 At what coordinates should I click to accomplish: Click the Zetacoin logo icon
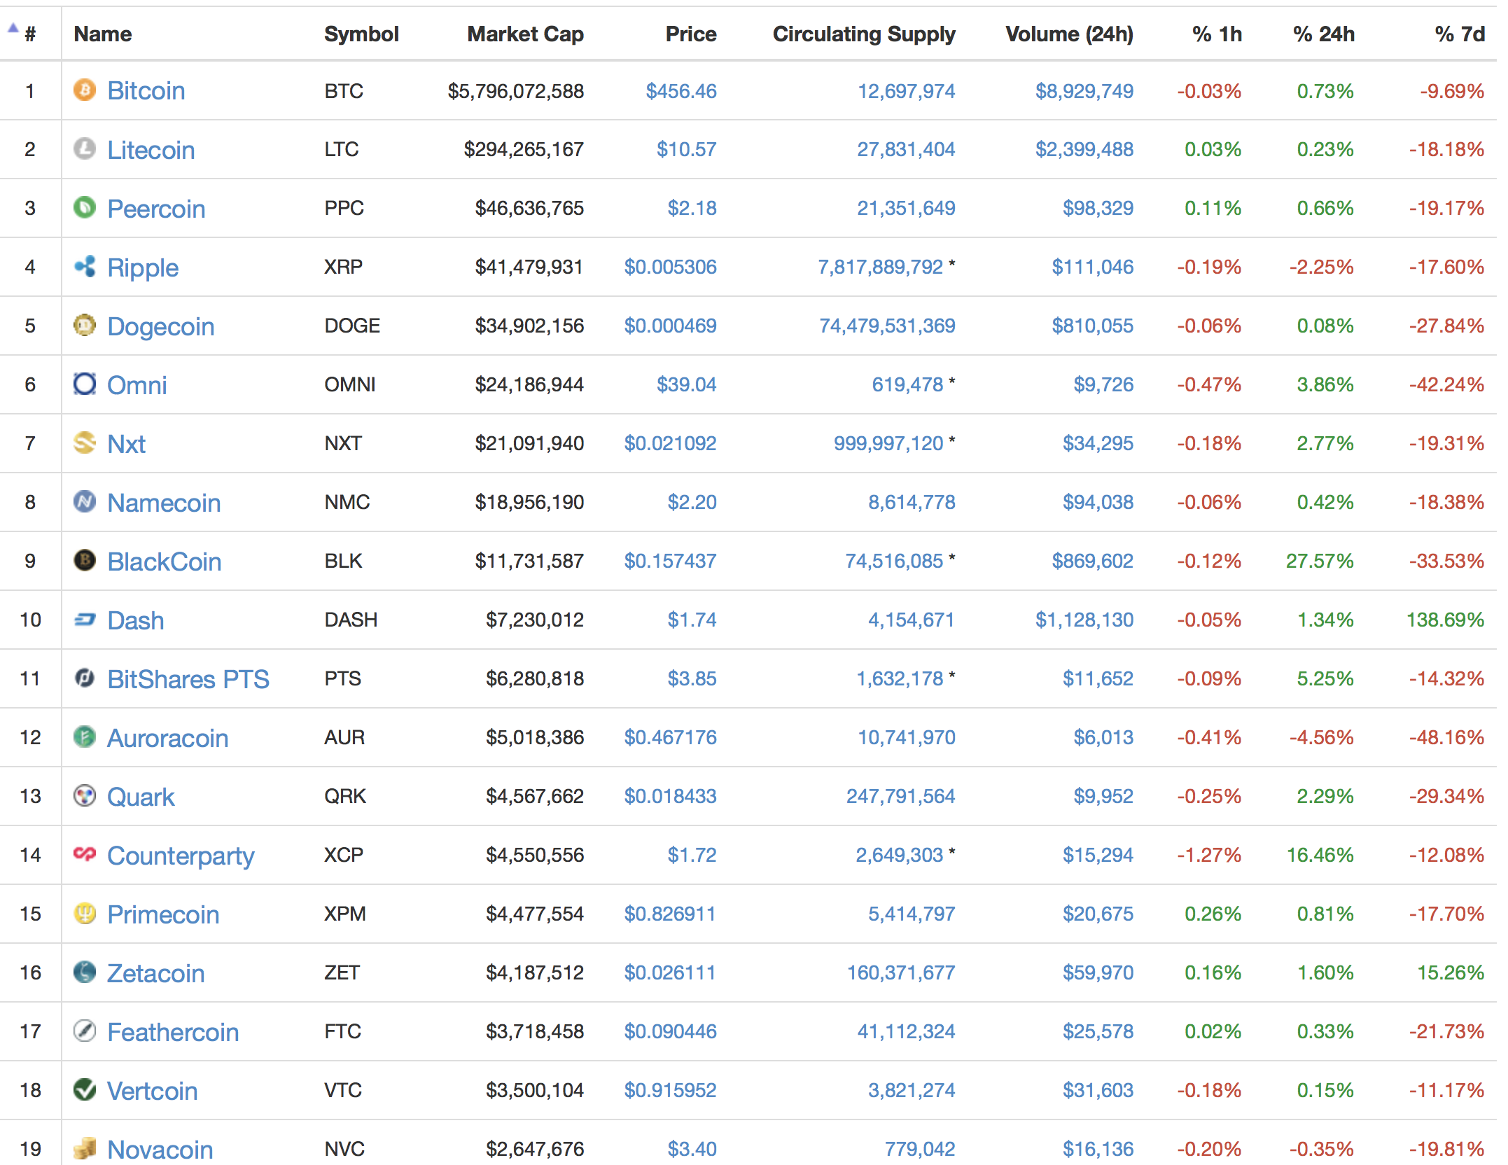point(85,972)
